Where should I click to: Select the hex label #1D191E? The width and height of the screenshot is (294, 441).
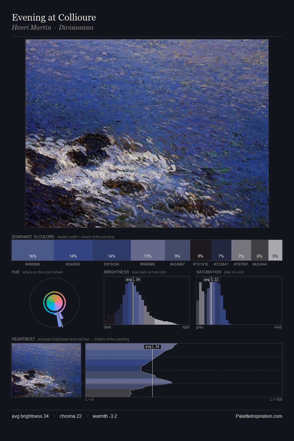point(201,264)
